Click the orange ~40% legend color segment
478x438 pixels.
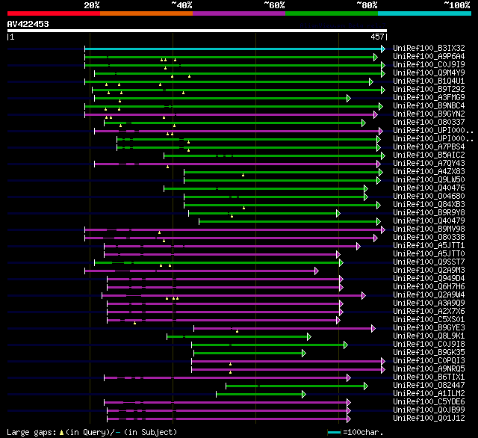(146, 13)
